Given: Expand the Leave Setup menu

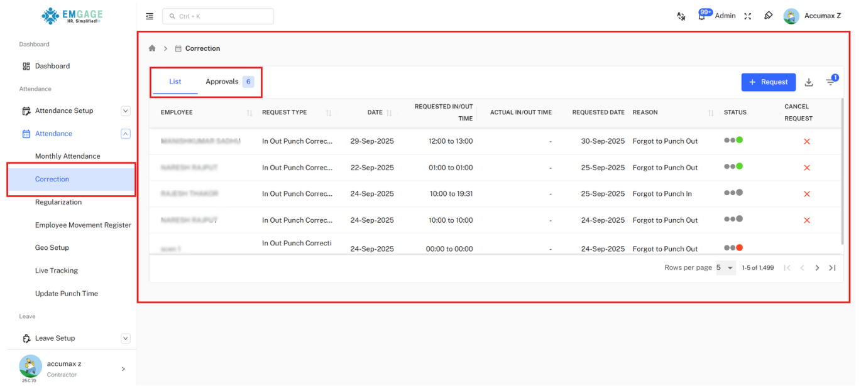Looking at the screenshot, I should coord(126,339).
